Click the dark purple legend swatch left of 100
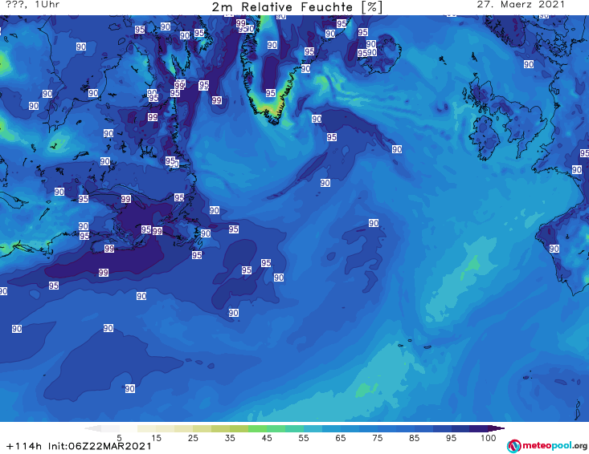Viewport: 589px width, 454px height. pyautogui.click(x=479, y=428)
